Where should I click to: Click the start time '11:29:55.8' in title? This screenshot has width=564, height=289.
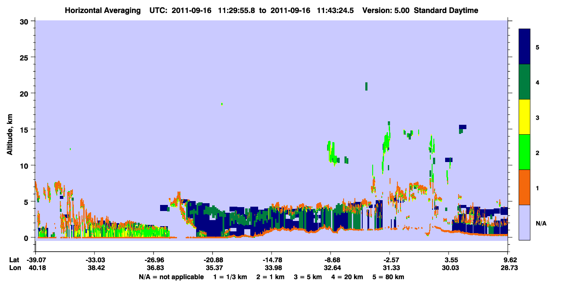pos(236,10)
